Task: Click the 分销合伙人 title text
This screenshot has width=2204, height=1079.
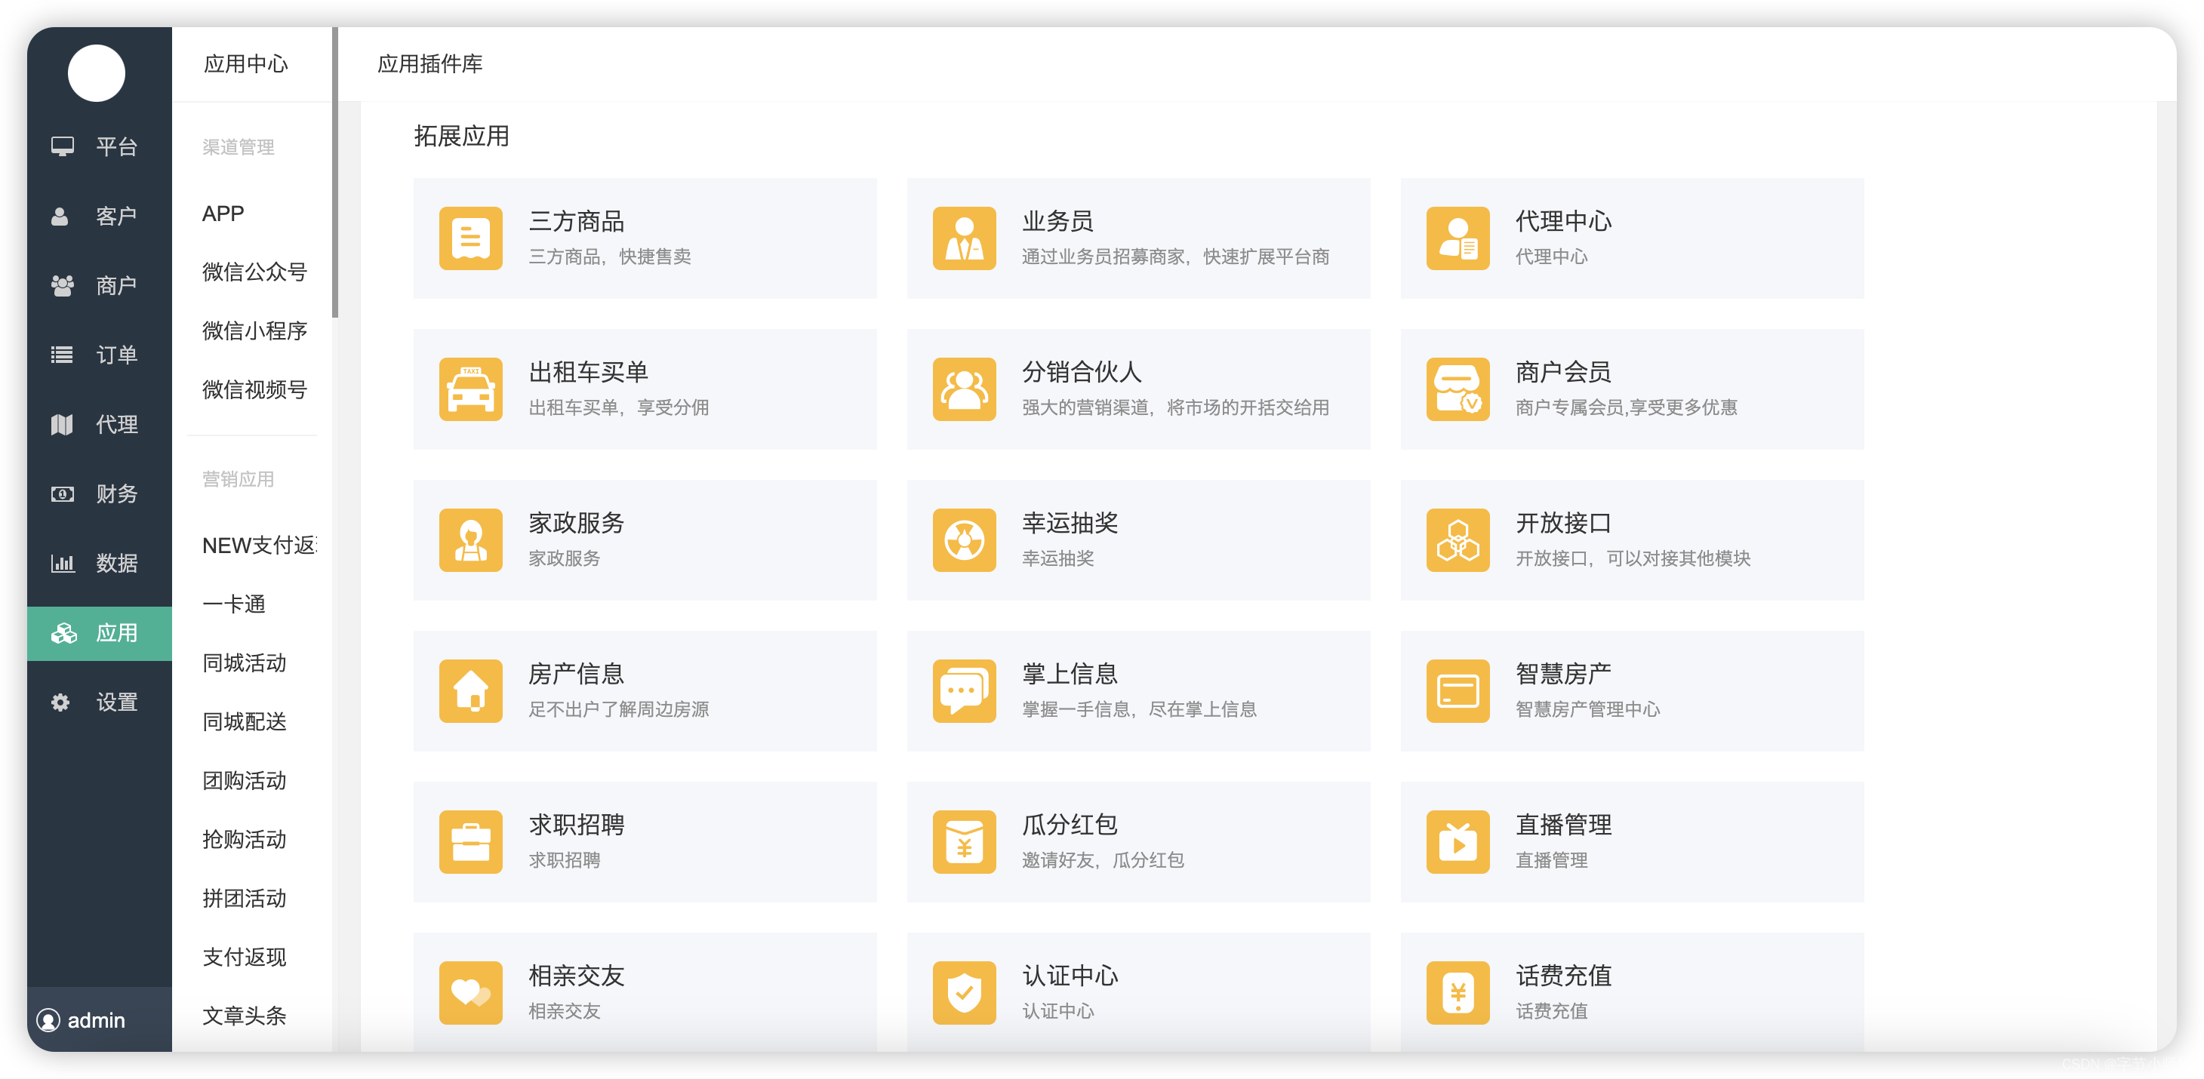Action: (x=1082, y=372)
